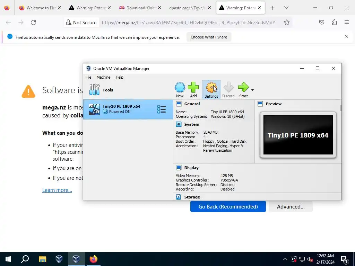Click the Storage section disk icon

click(179, 197)
